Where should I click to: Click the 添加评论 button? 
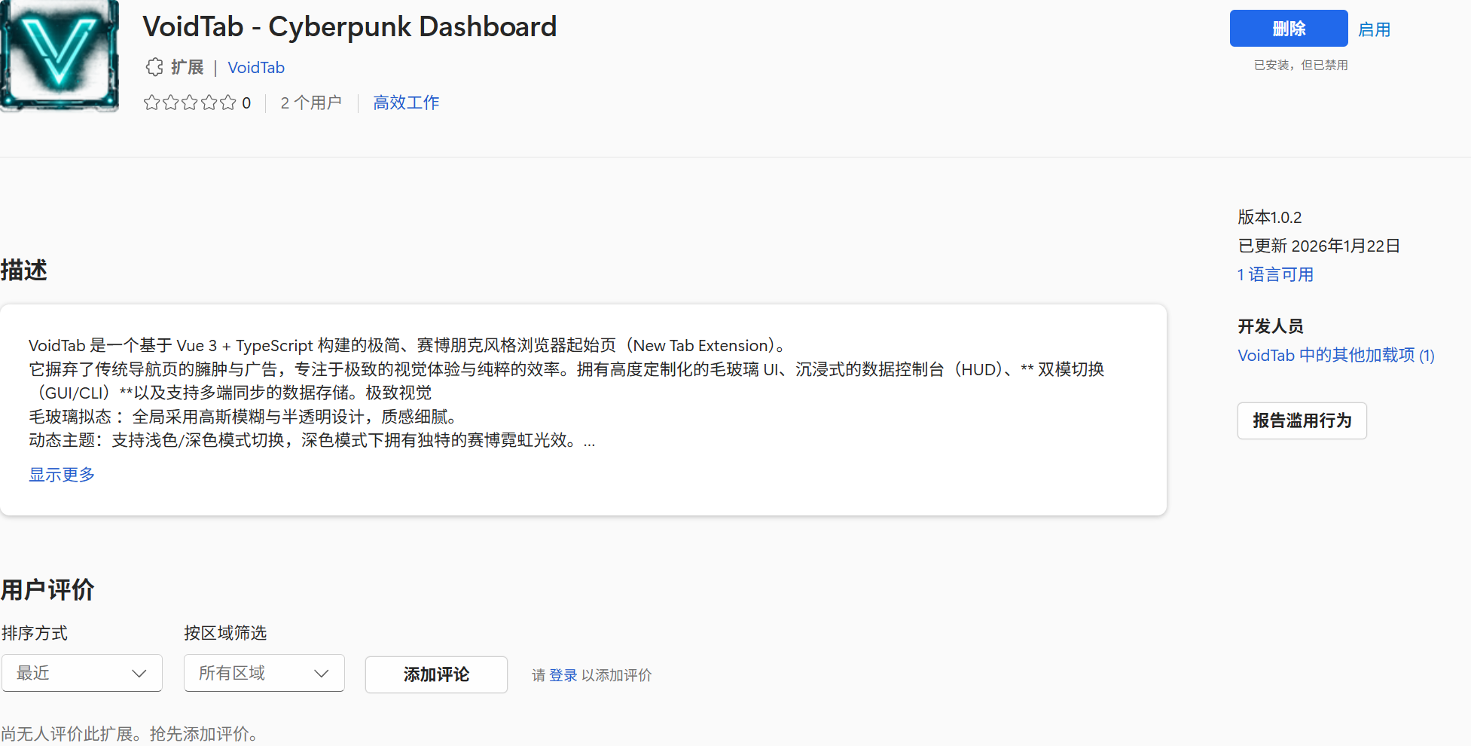[436, 674]
